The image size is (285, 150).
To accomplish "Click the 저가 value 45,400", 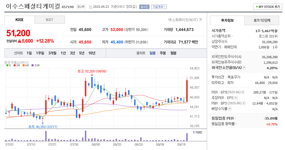I will click(x=117, y=42).
